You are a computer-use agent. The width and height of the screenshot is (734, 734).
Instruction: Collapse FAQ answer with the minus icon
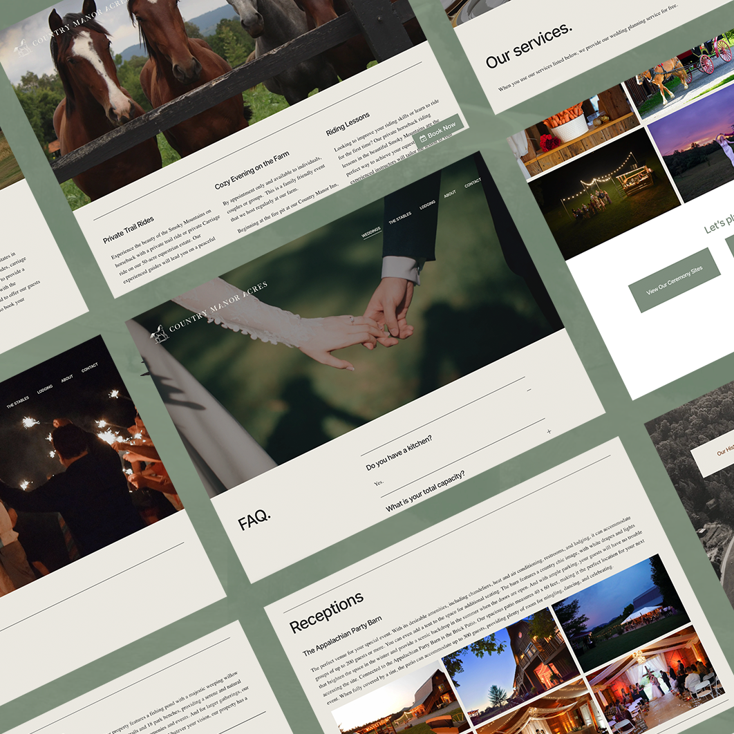click(x=529, y=390)
